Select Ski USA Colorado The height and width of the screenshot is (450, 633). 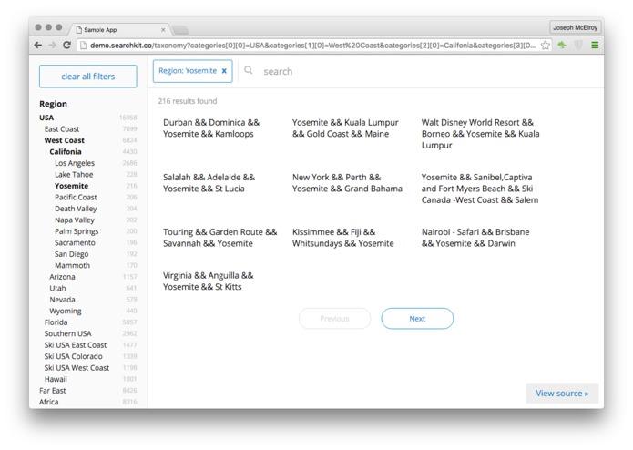[74, 356]
